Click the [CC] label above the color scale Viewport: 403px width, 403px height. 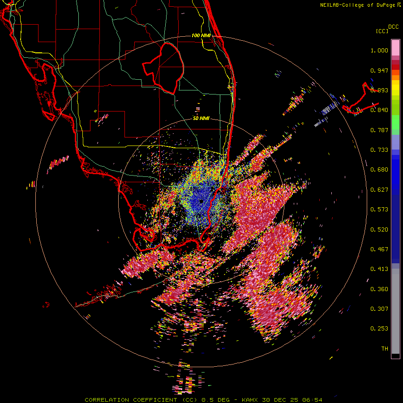[x=382, y=31]
